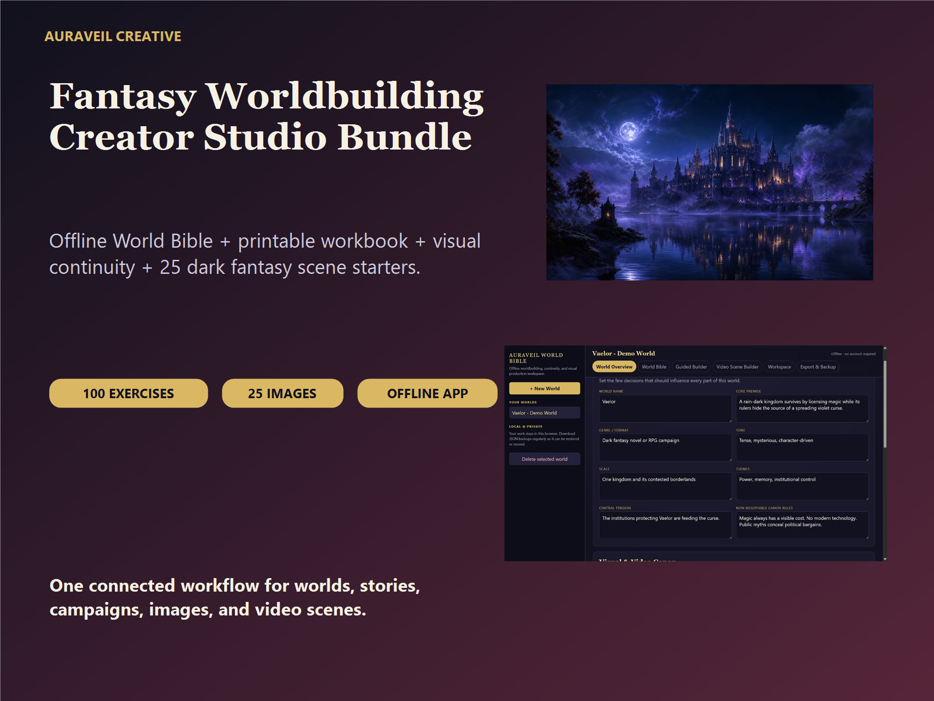Click the Themes field with Power, memory
This screenshot has width=934, height=701.
coord(802,486)
